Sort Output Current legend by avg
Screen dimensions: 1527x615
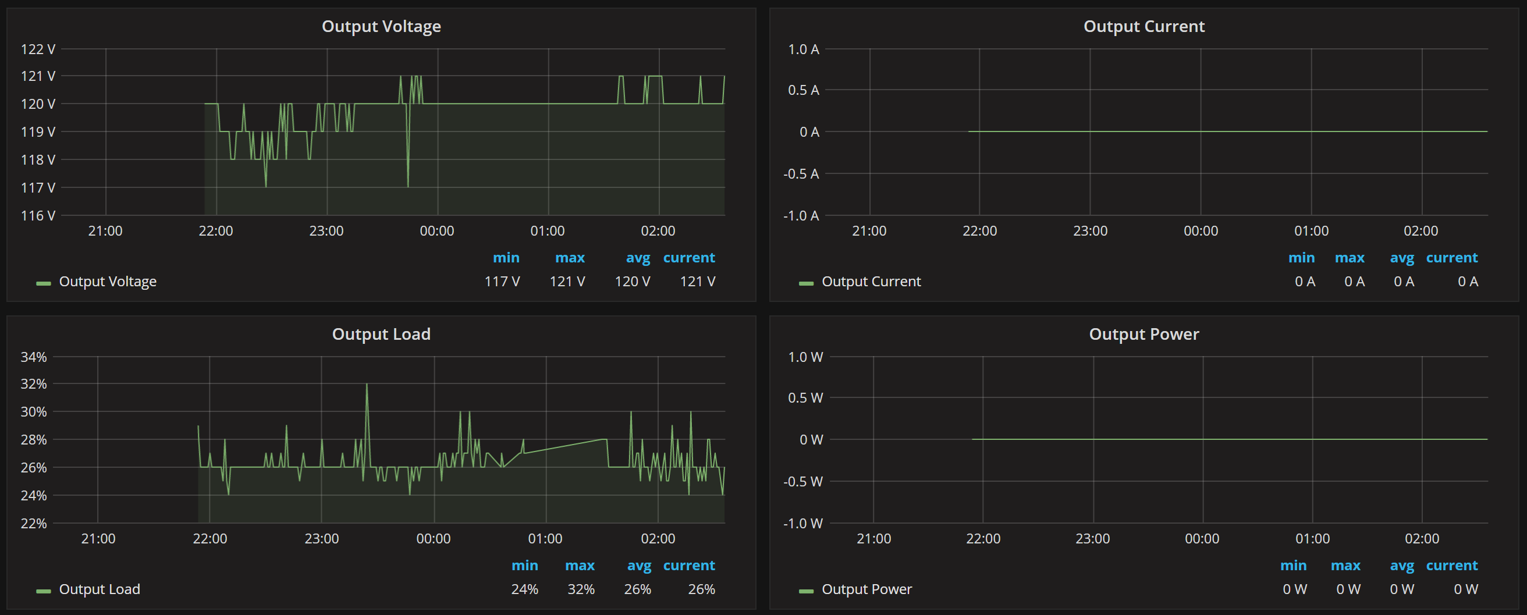(1401, 258)
